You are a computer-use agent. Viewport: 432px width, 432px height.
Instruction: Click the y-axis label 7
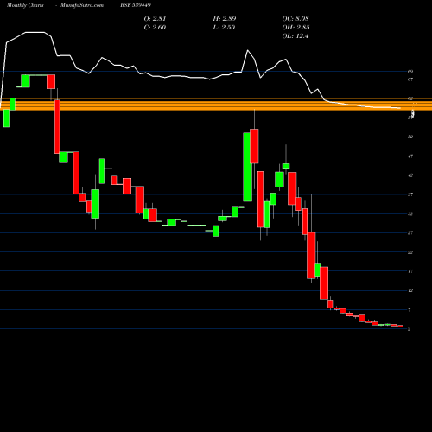410,310
